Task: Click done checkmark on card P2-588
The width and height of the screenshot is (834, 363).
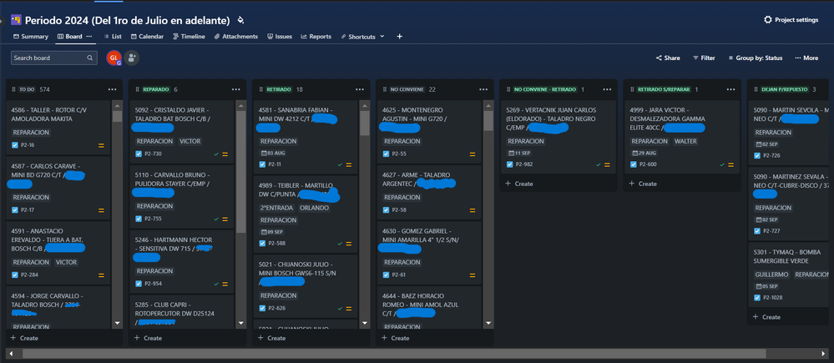Action: click(340, 244)
